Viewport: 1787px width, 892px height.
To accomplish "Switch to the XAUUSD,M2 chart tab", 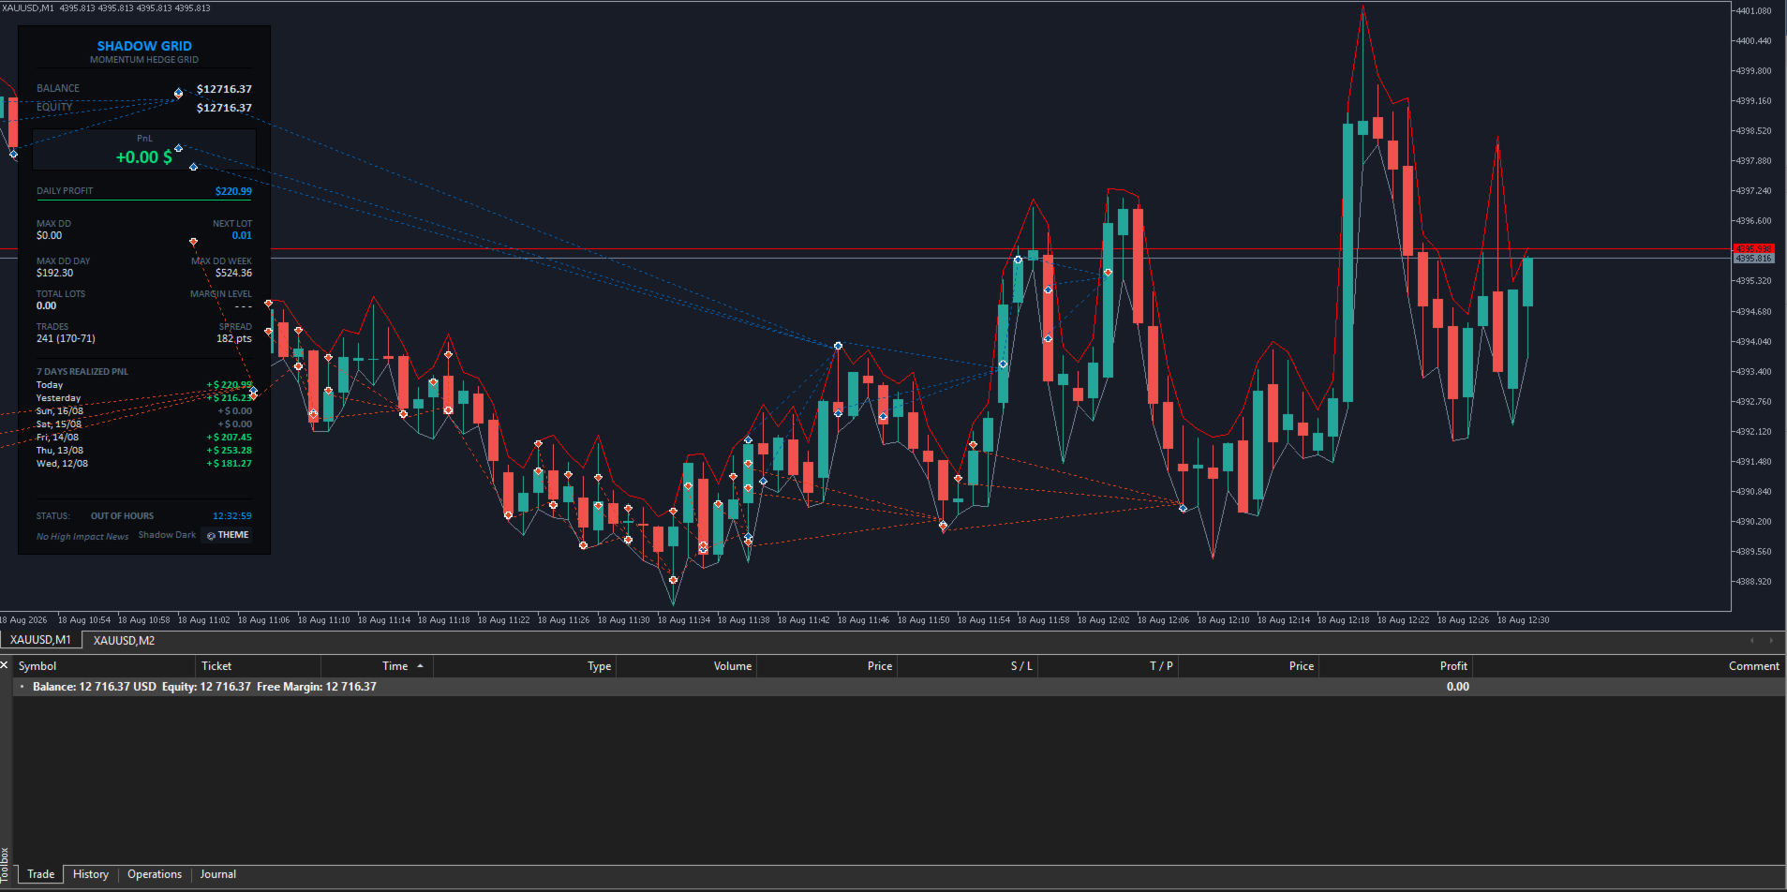I will (x=124, y=641).
